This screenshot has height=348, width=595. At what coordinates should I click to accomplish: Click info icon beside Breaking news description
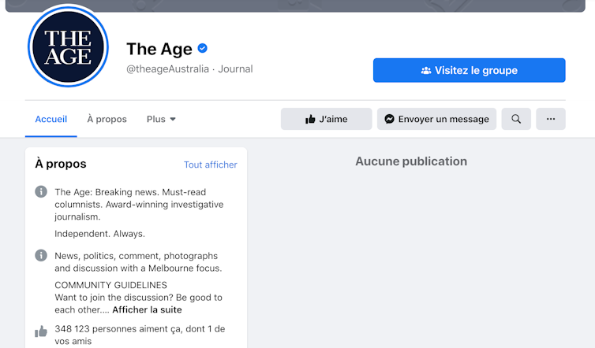pyautogui.click(x=41, y=191)
